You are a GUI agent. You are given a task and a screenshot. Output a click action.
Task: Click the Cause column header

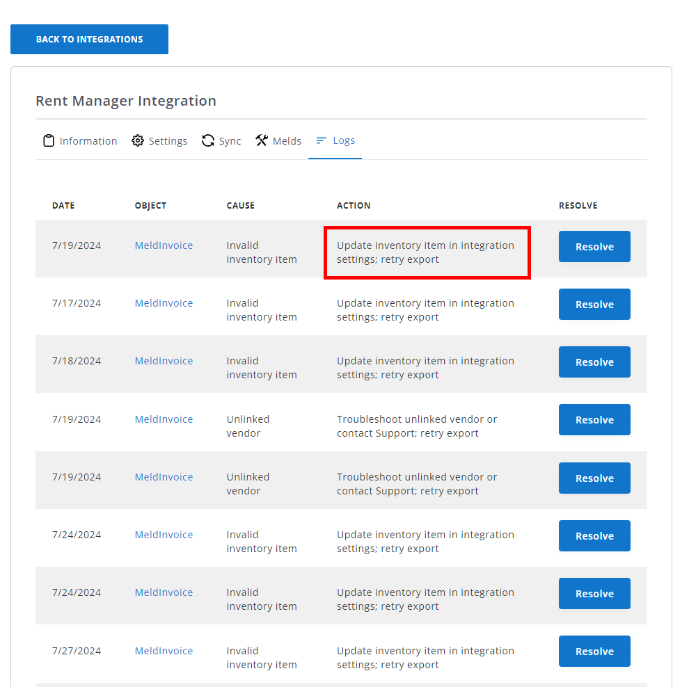tap(240, 206)
